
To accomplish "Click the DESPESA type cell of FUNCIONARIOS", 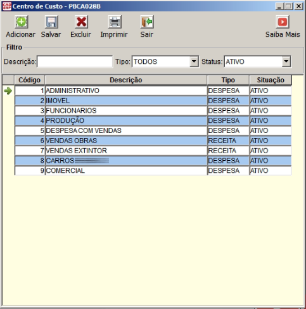I will [228, 111].
